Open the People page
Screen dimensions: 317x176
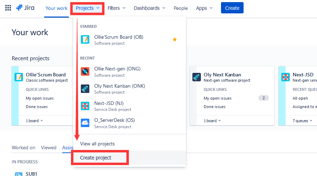(181, 8)
